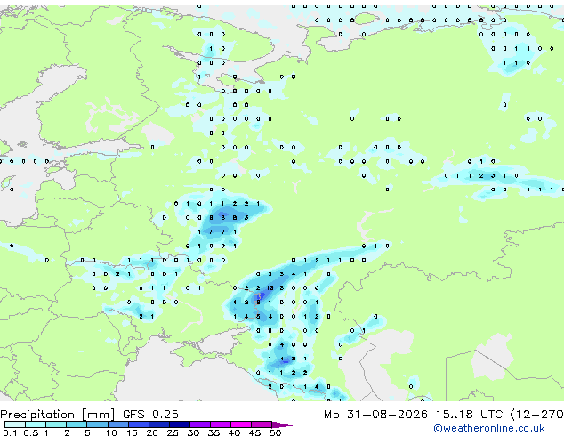
Task: Select the 25–30 mm navy legend swatch
Action: point(180,424)
